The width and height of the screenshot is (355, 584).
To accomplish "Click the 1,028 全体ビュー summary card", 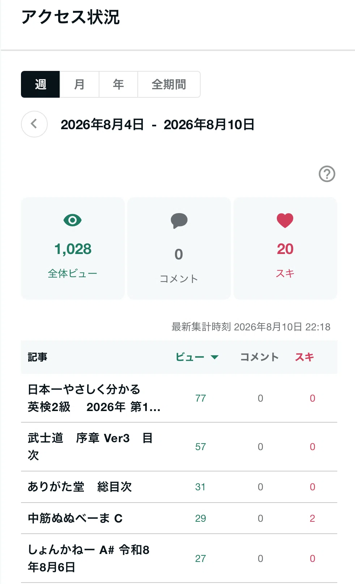I will click(x=73, y=248).
